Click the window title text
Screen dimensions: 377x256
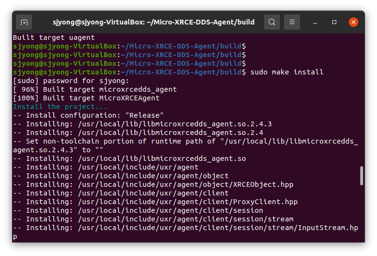(153, 22)
